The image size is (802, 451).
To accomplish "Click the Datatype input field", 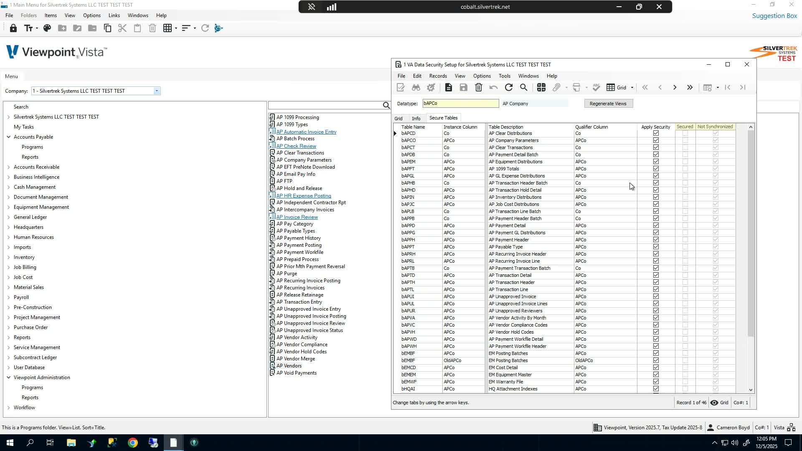I will [x=461, y=104].
